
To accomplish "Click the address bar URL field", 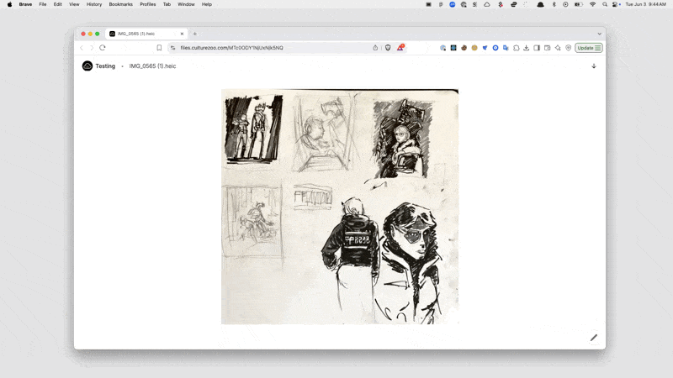I will [269, 48].
